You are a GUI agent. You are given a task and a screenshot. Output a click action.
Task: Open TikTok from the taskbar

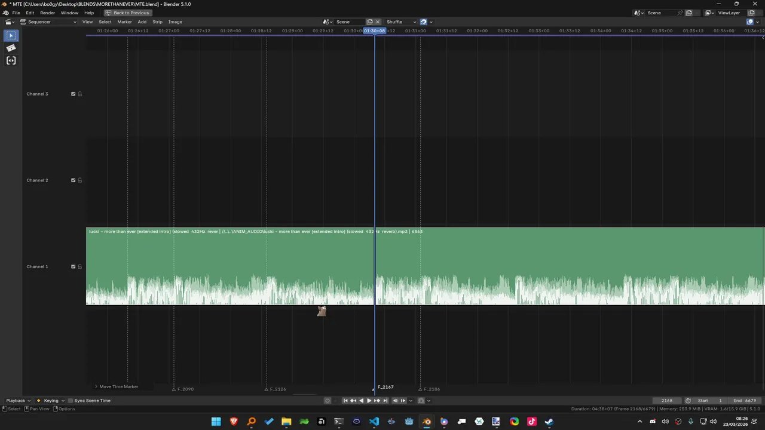point(532,422)
